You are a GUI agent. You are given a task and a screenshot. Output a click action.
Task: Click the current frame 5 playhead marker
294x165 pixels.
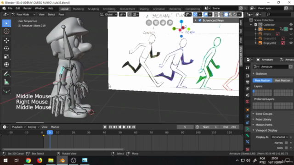(50, 132)
